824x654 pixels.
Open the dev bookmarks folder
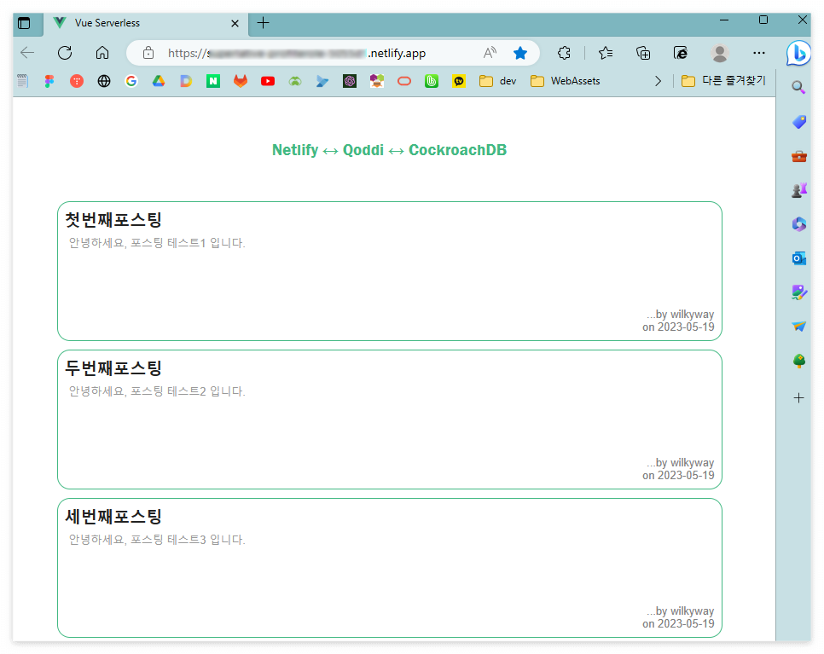point(497,81)
